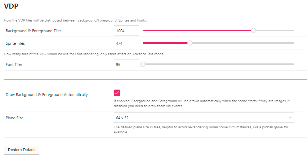Image resolution: width=307 pixels, height=158 pixels.
Task: Click the Draw Background & Foreground Automatically label
Action: tap(47, 95)
